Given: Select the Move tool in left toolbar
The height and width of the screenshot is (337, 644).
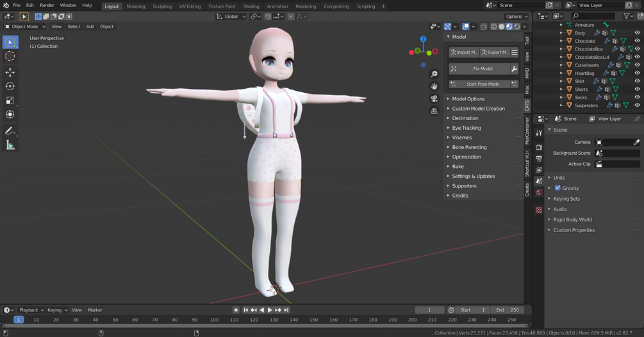Looking at the screenshot, I should (10, 72).
